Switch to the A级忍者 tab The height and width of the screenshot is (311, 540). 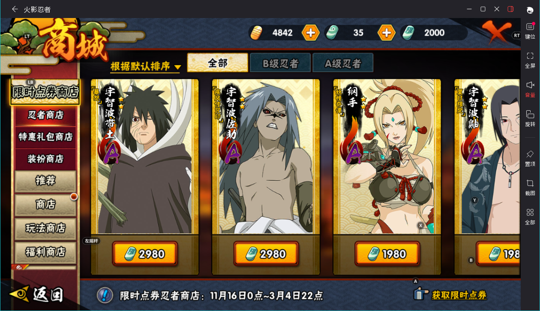coord(343,63)
